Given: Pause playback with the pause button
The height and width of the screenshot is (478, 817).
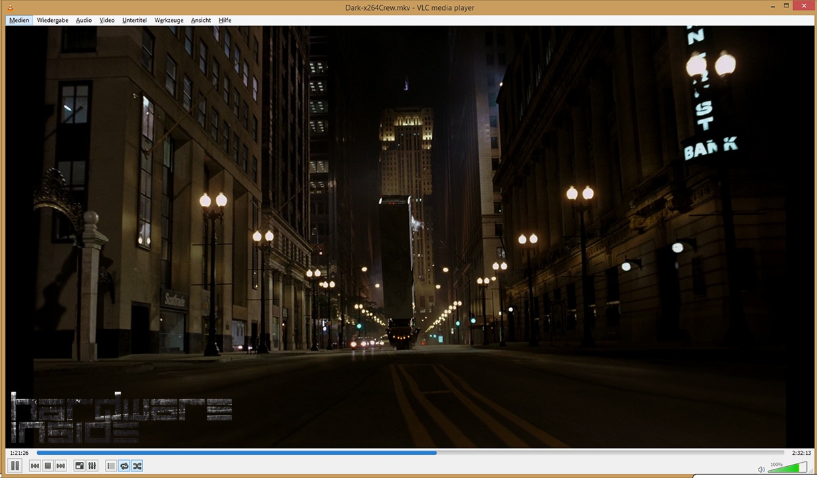Looking at the screenshot, I should [x=15, y=466].
